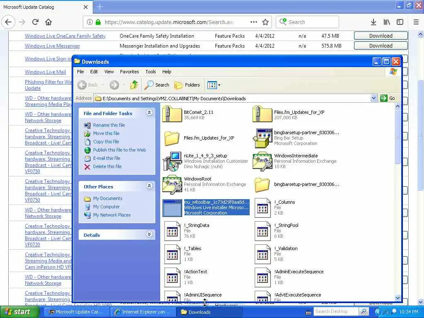This screenshot has height=318, width=424.
Task: Open My Documents in Other Places
Action: (108, 198)
